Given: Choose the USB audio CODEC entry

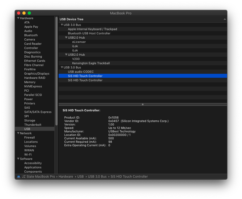Looking at the screenshot, I should coord(81,72).
